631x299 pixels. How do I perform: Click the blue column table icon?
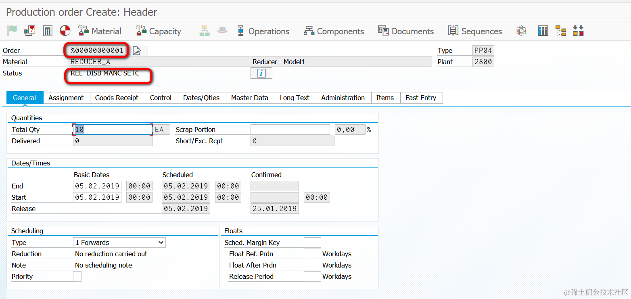click(543, 31)
